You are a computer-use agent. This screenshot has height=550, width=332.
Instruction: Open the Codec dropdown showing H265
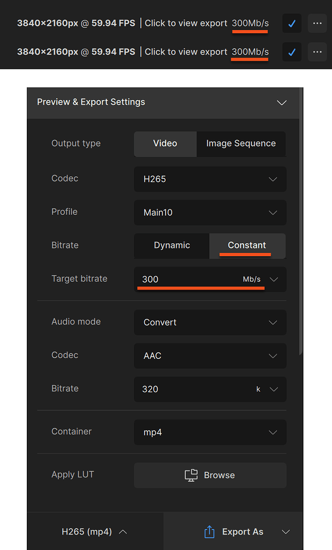(x=210, y=179)
